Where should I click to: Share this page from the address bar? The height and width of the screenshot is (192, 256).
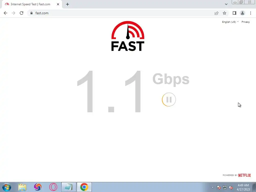pos(216,13)
